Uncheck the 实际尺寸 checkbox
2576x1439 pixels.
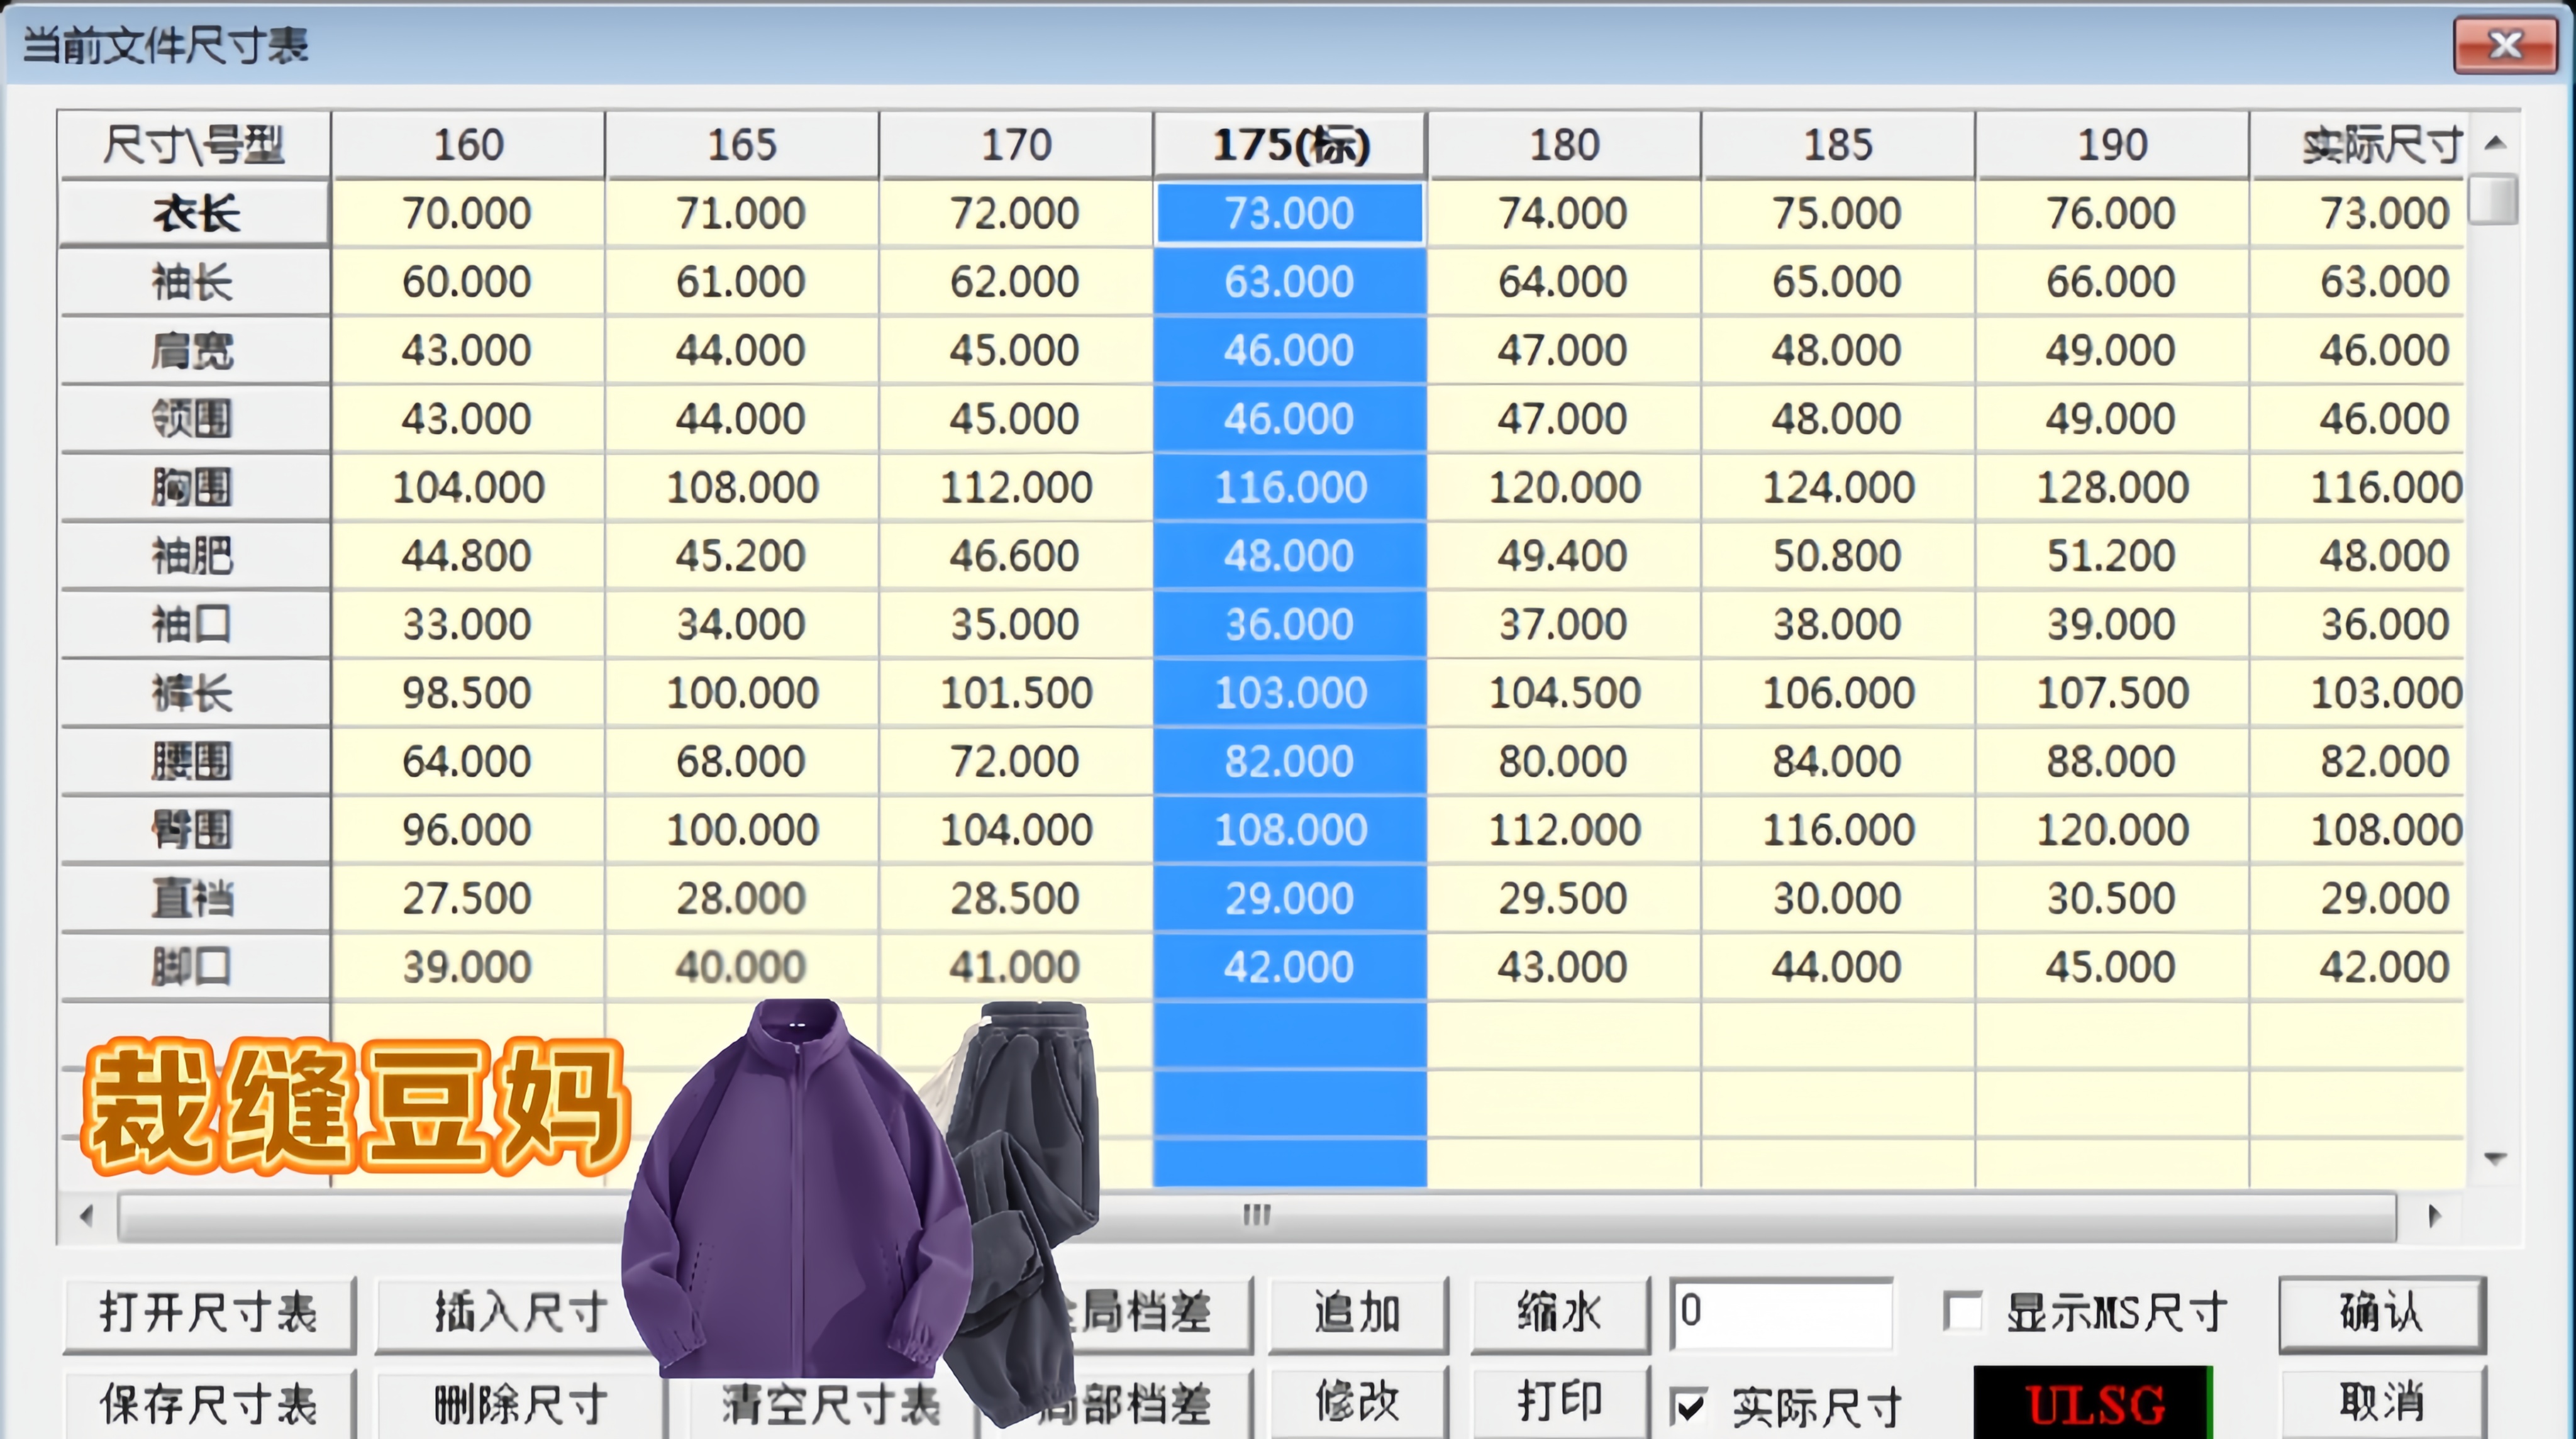coord(1690,1407)
